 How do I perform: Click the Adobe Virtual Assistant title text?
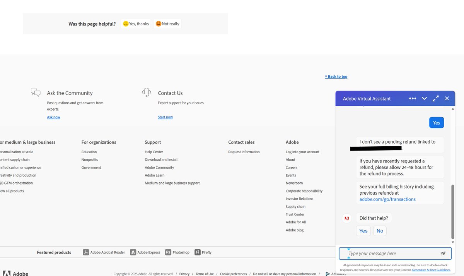367,99
